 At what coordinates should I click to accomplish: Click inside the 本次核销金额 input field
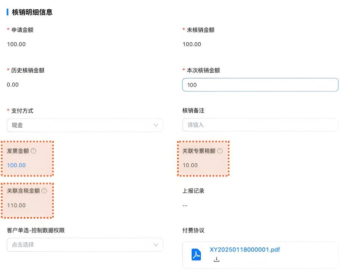pos(260,85)
